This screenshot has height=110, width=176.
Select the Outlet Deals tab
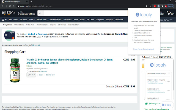(x=30, y=25)
